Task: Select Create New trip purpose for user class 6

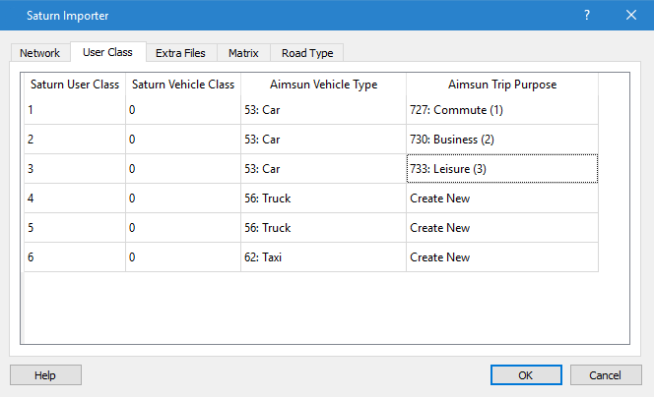Action: [502, 257]
